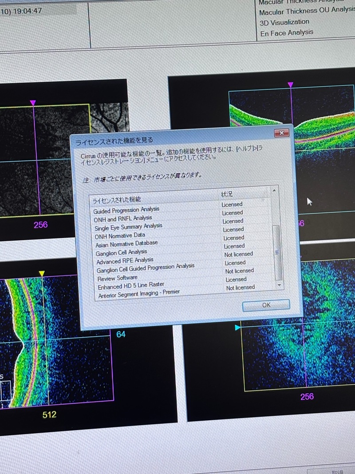Select the ONH and RNFL Analysis row
This screenshot has height=474, width=355.
(123, 218)
